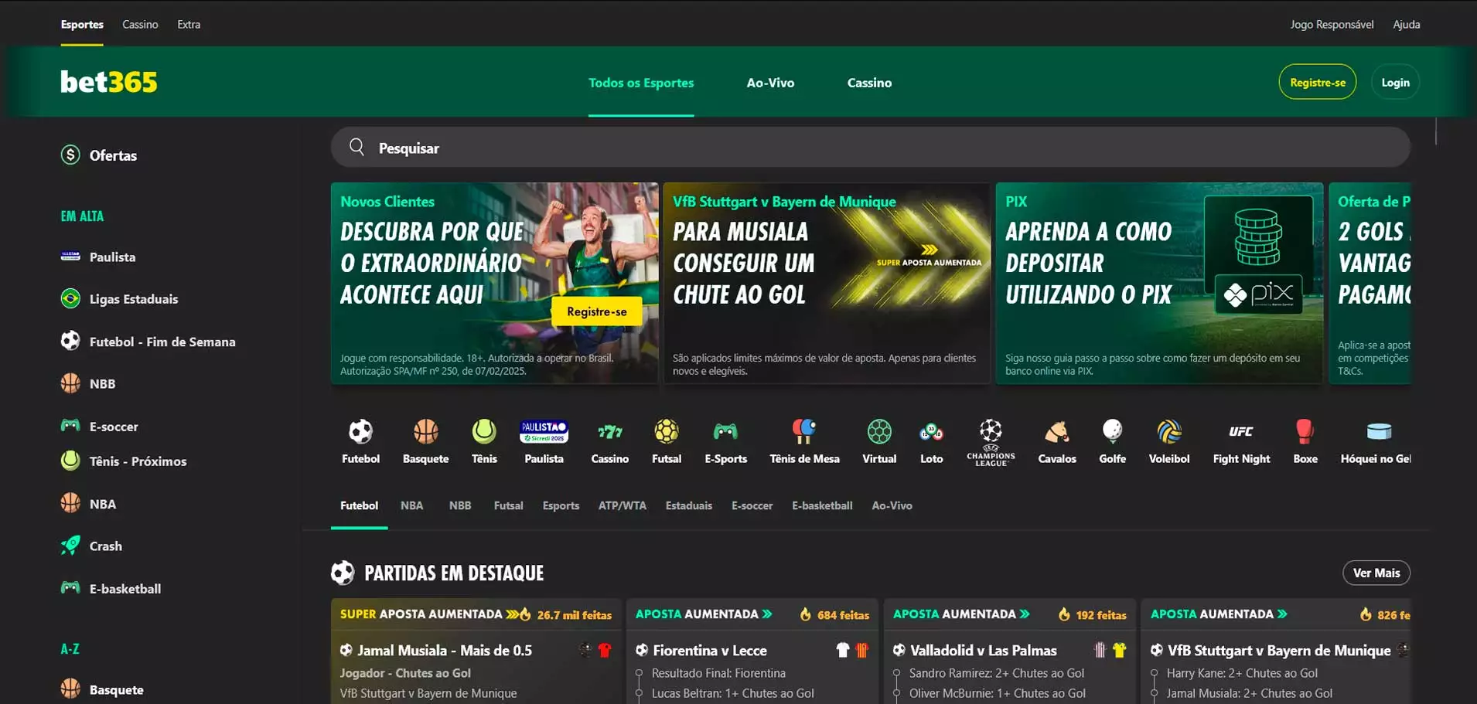Open the Ajuda help link
1477x704 pixels.
coord(1406,25)
